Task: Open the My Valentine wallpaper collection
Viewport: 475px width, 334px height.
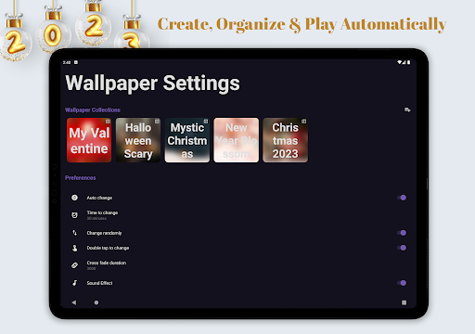Action: coord(89,140)
